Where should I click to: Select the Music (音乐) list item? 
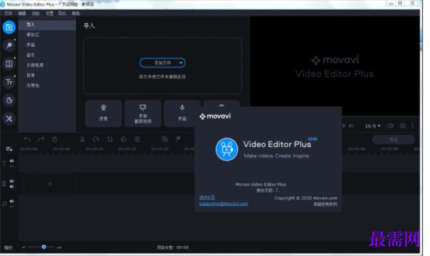tap(47, 55)
